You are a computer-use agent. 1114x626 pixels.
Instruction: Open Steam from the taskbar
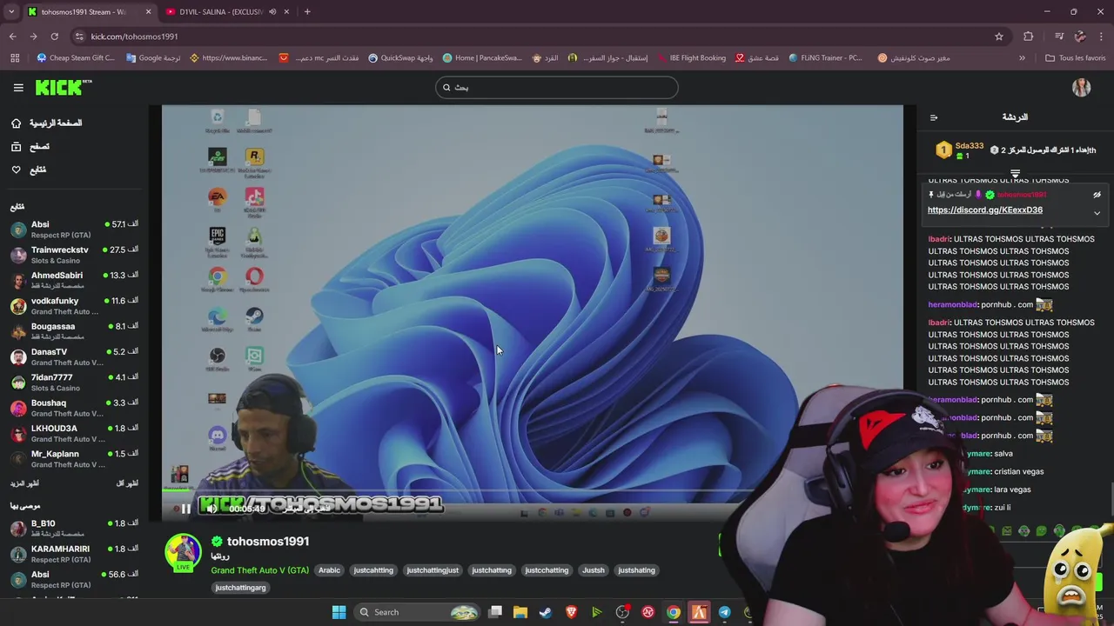click(546, 612)
